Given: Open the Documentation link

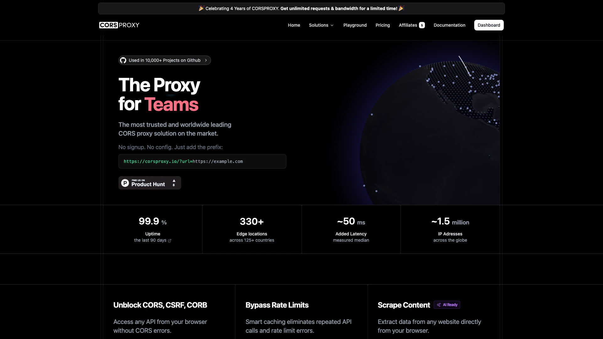Looking at the screenshot, I should pyautogui.click(x=449, y=25).
